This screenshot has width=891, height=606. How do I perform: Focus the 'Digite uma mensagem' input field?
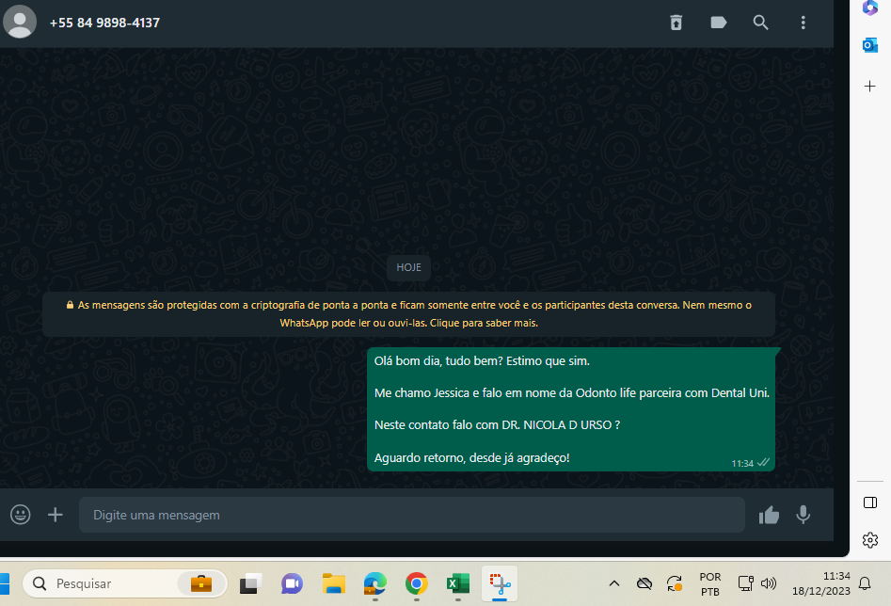coord(412,515)
